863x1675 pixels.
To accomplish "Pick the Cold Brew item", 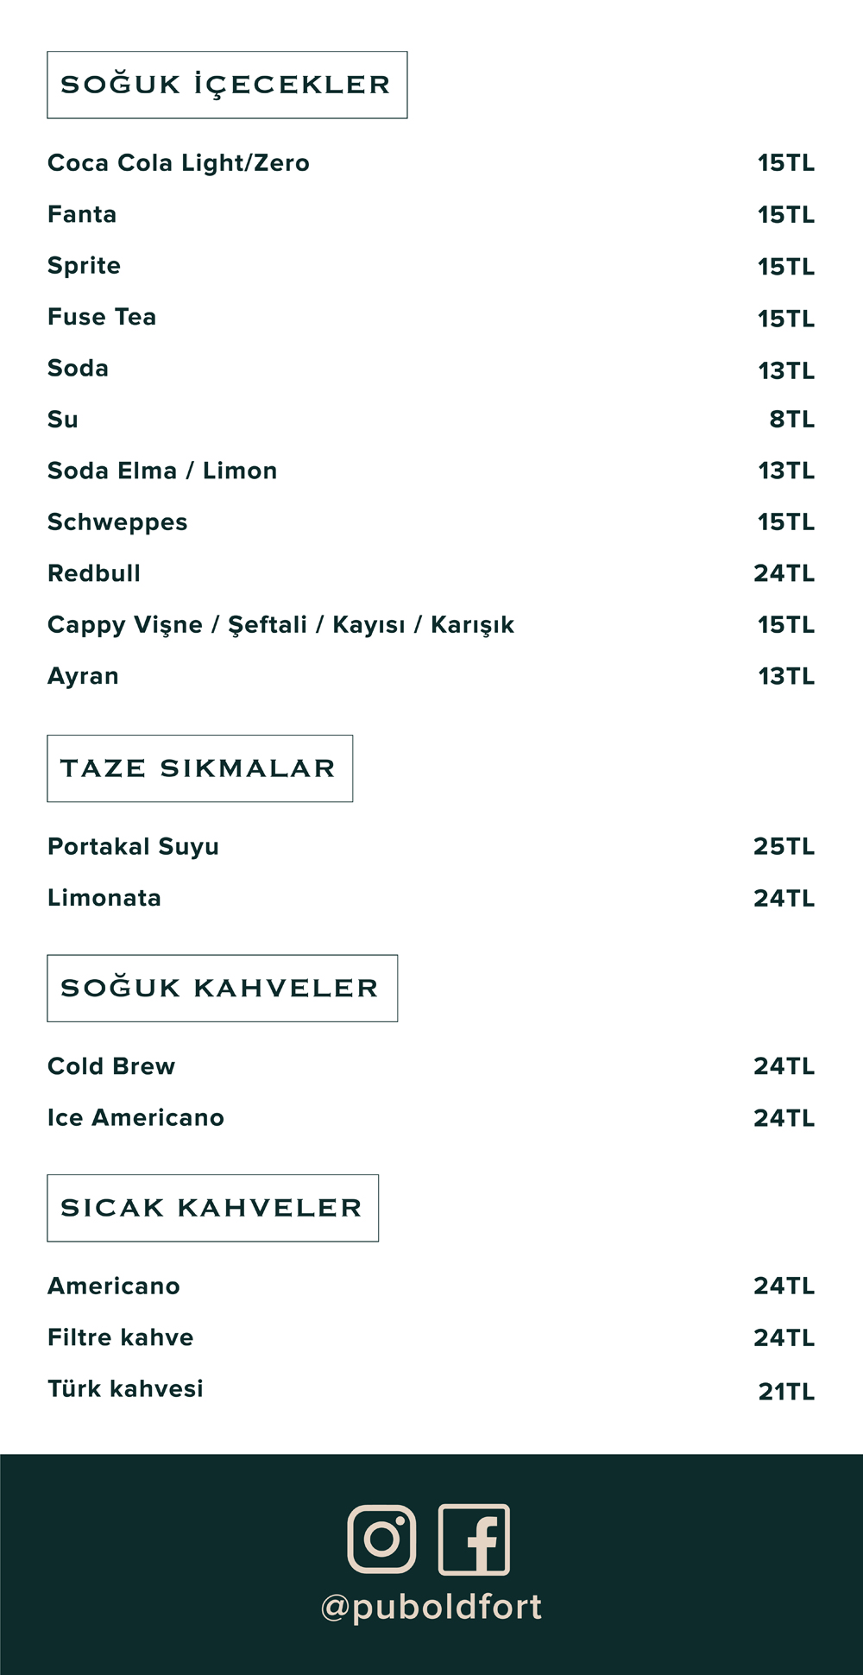I will [111, 1066].
